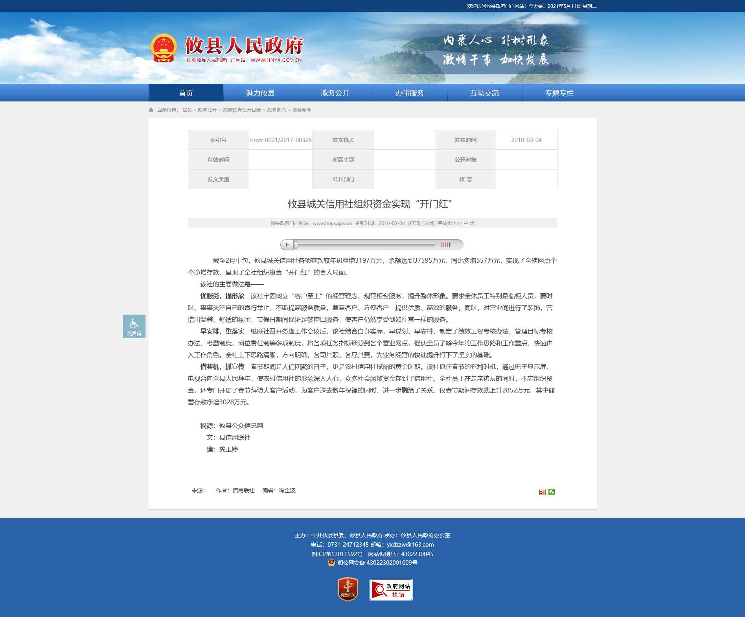Select 互动交流 in the navigation bar

[484, 93]
